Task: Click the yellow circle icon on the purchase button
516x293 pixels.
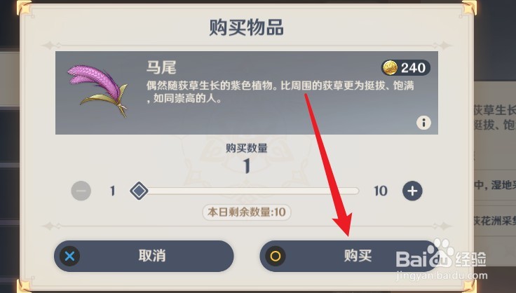Action: tap(276, 256)
